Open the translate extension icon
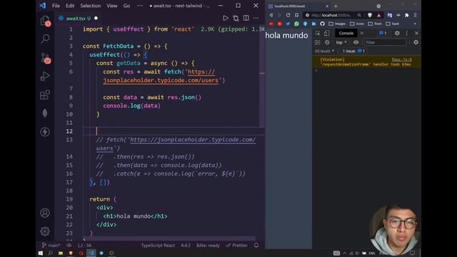 click(390, 15)
